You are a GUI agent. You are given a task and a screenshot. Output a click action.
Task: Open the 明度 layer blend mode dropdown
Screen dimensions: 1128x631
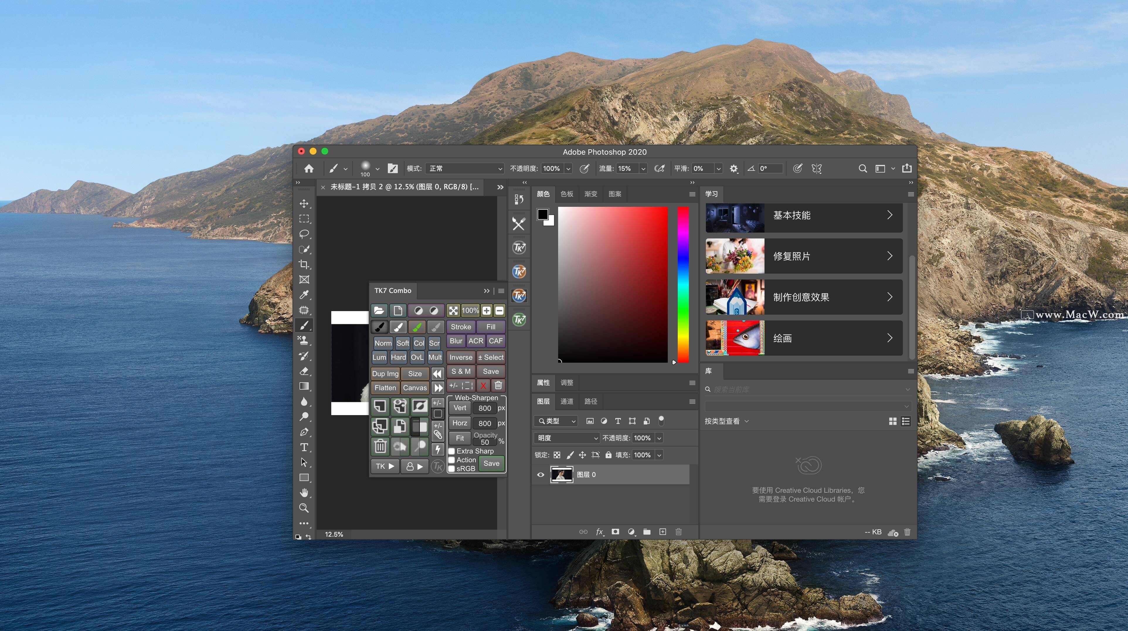pyautogui.click(x=567, y=438)
